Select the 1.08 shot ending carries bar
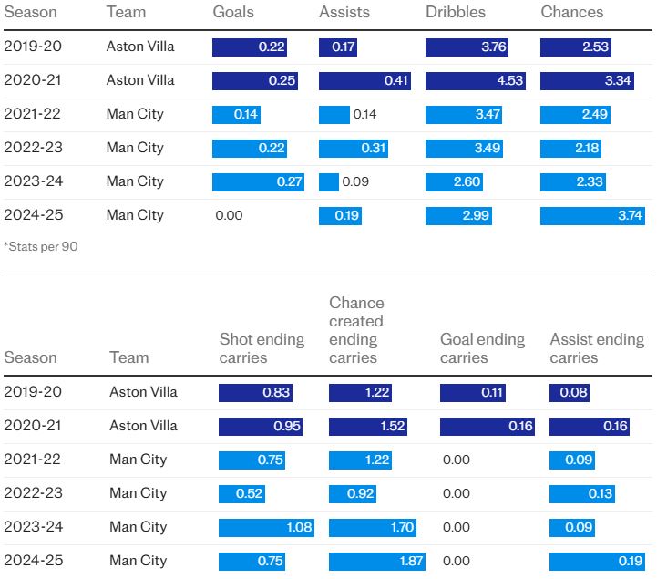657x579 pixels. [266, 528]
